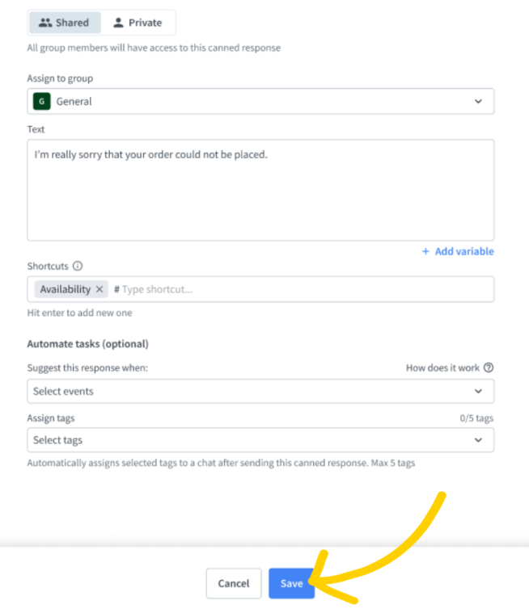Viewport: 529px width, 613px height.
Task: Click the chevron in the Select tags field
Action: pos(478,440)
